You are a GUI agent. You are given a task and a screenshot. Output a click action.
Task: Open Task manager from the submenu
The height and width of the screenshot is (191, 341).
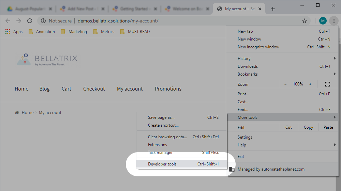[182, 153]
